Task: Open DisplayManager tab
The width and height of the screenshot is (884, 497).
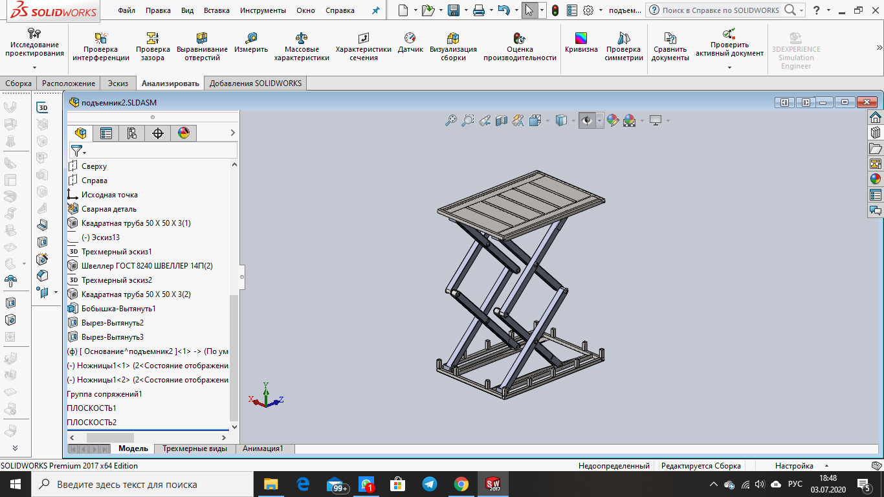Action: coord(184,133)
